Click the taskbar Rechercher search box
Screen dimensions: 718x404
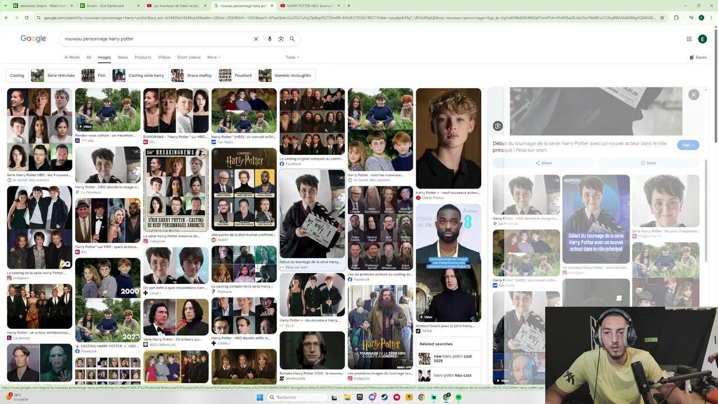pyautogui.click(x=297, y=397)
